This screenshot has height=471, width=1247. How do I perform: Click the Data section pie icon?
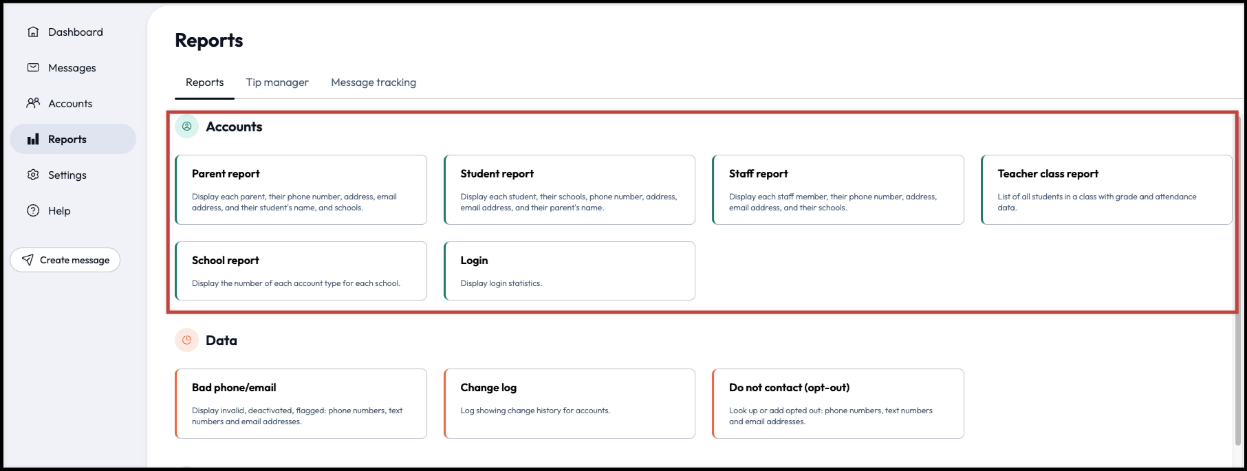click(186, 340)
